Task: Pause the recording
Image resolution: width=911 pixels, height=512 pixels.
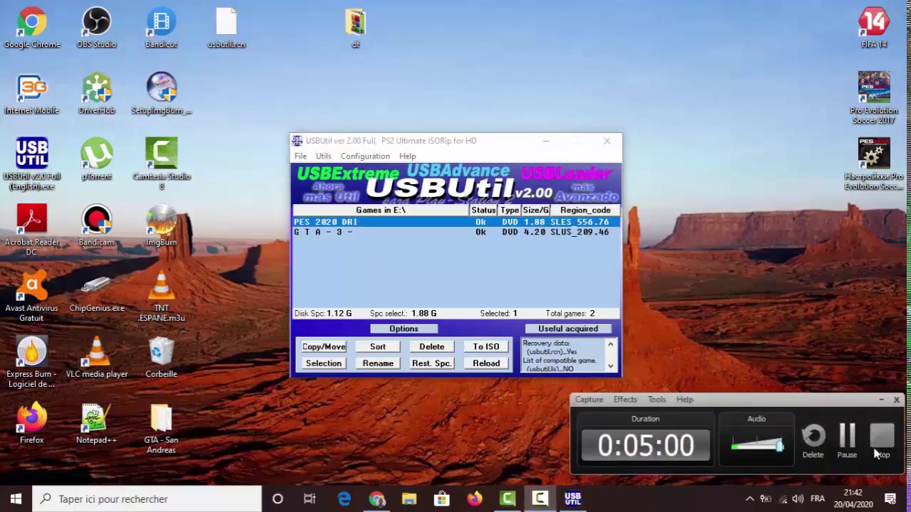Action: pyautogui.click(x=847, y=441)
